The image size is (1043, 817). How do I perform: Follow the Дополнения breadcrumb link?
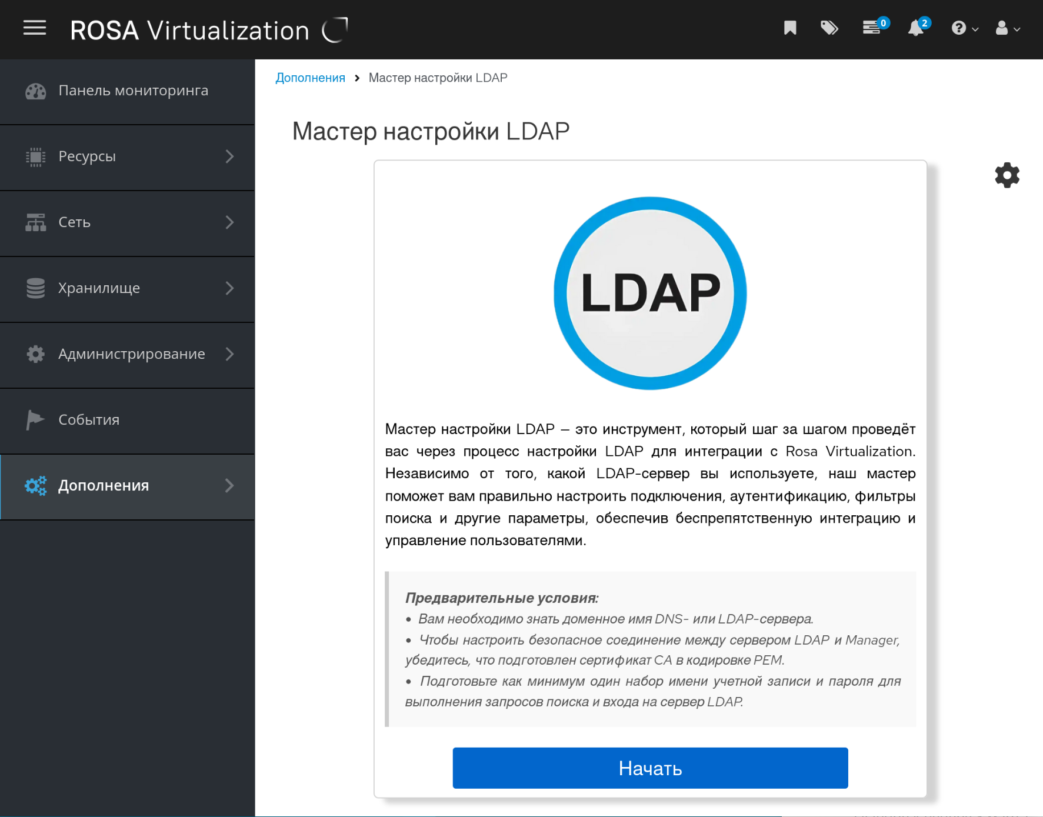click(310, 78)
